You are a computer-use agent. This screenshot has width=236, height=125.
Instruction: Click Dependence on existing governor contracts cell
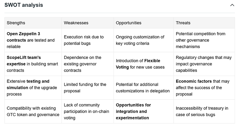tap(88, 64)
